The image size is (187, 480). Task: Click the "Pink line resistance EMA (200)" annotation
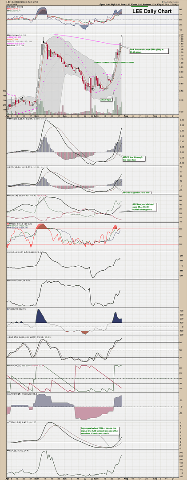(149, 50)
